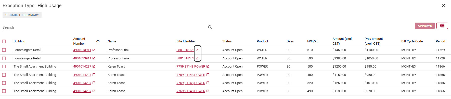Viewport: 451px width, 99px height.
Task: Sort by Product column header
Action: click(x=262, y=41)
